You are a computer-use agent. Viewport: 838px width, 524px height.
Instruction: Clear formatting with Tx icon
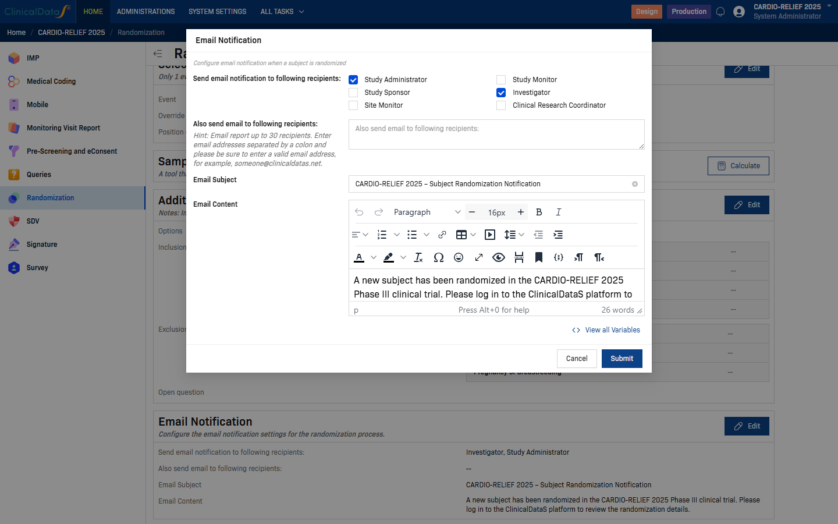point(418,257)
